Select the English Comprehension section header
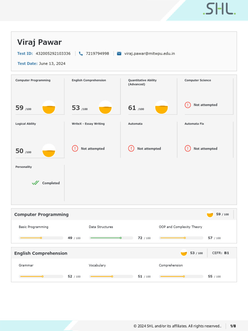The image size is (248, 331). click(x=41, y=253)
